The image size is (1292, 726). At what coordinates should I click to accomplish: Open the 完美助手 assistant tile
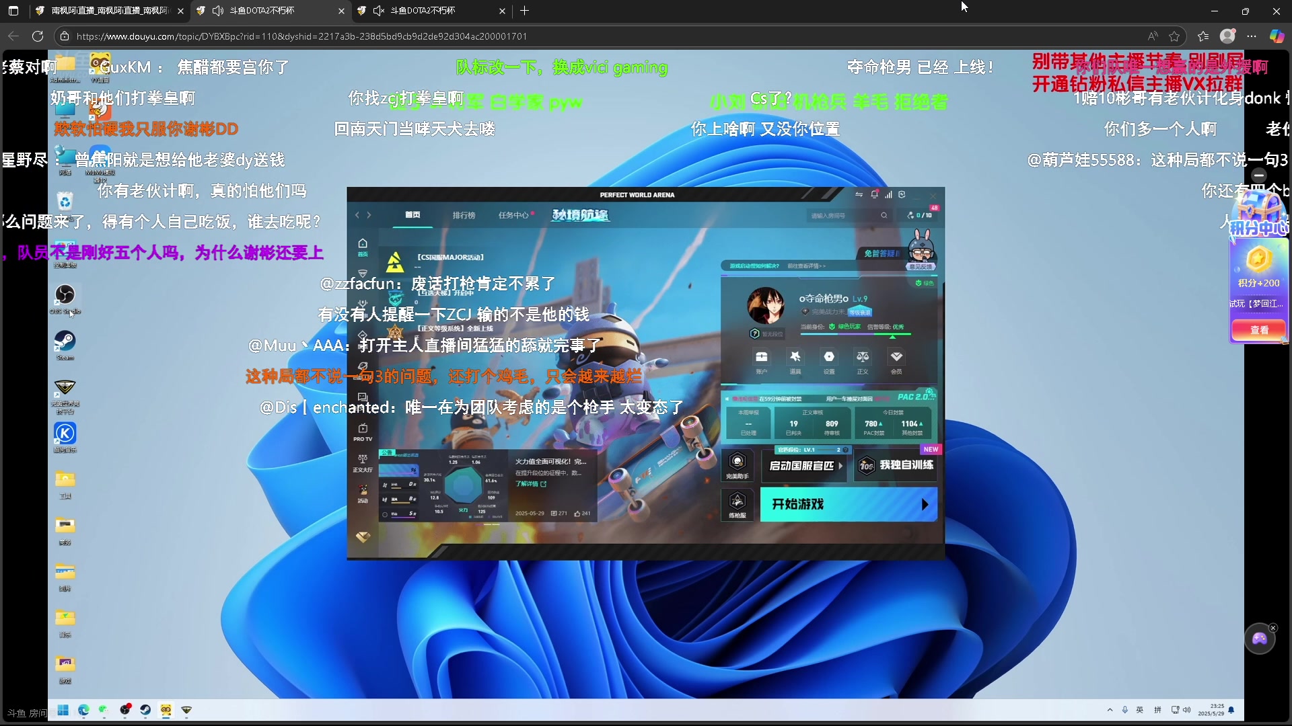point(738,465)
